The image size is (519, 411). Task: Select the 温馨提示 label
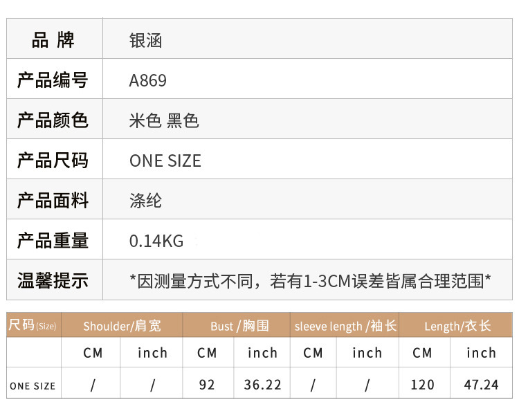click(53, 281)
